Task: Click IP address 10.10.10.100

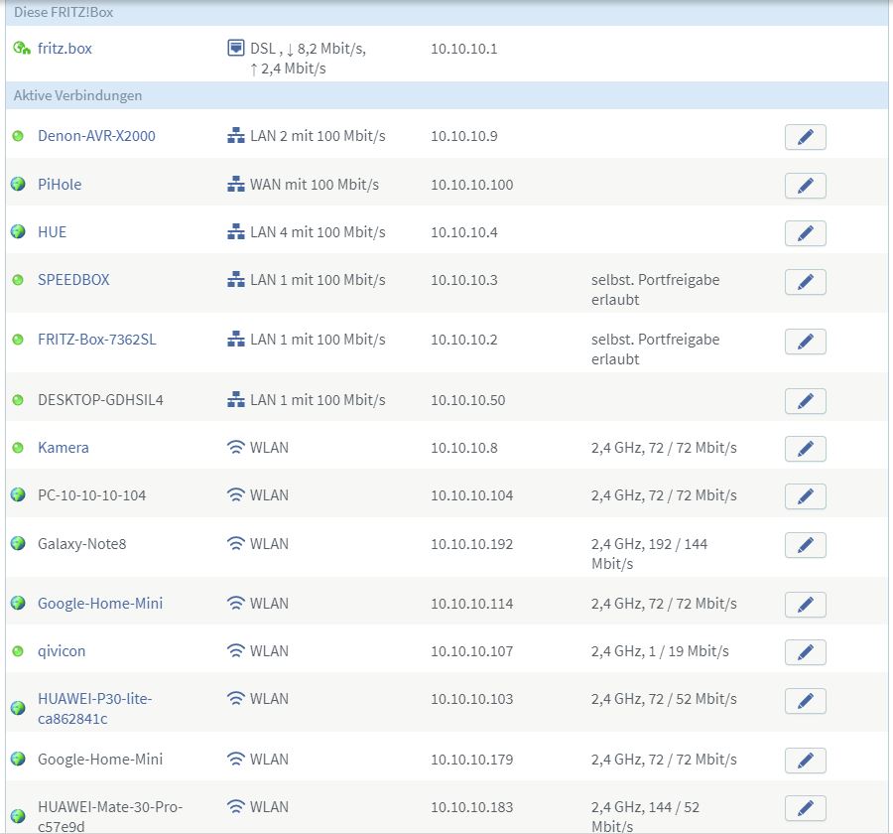Action: coord(471,185)
